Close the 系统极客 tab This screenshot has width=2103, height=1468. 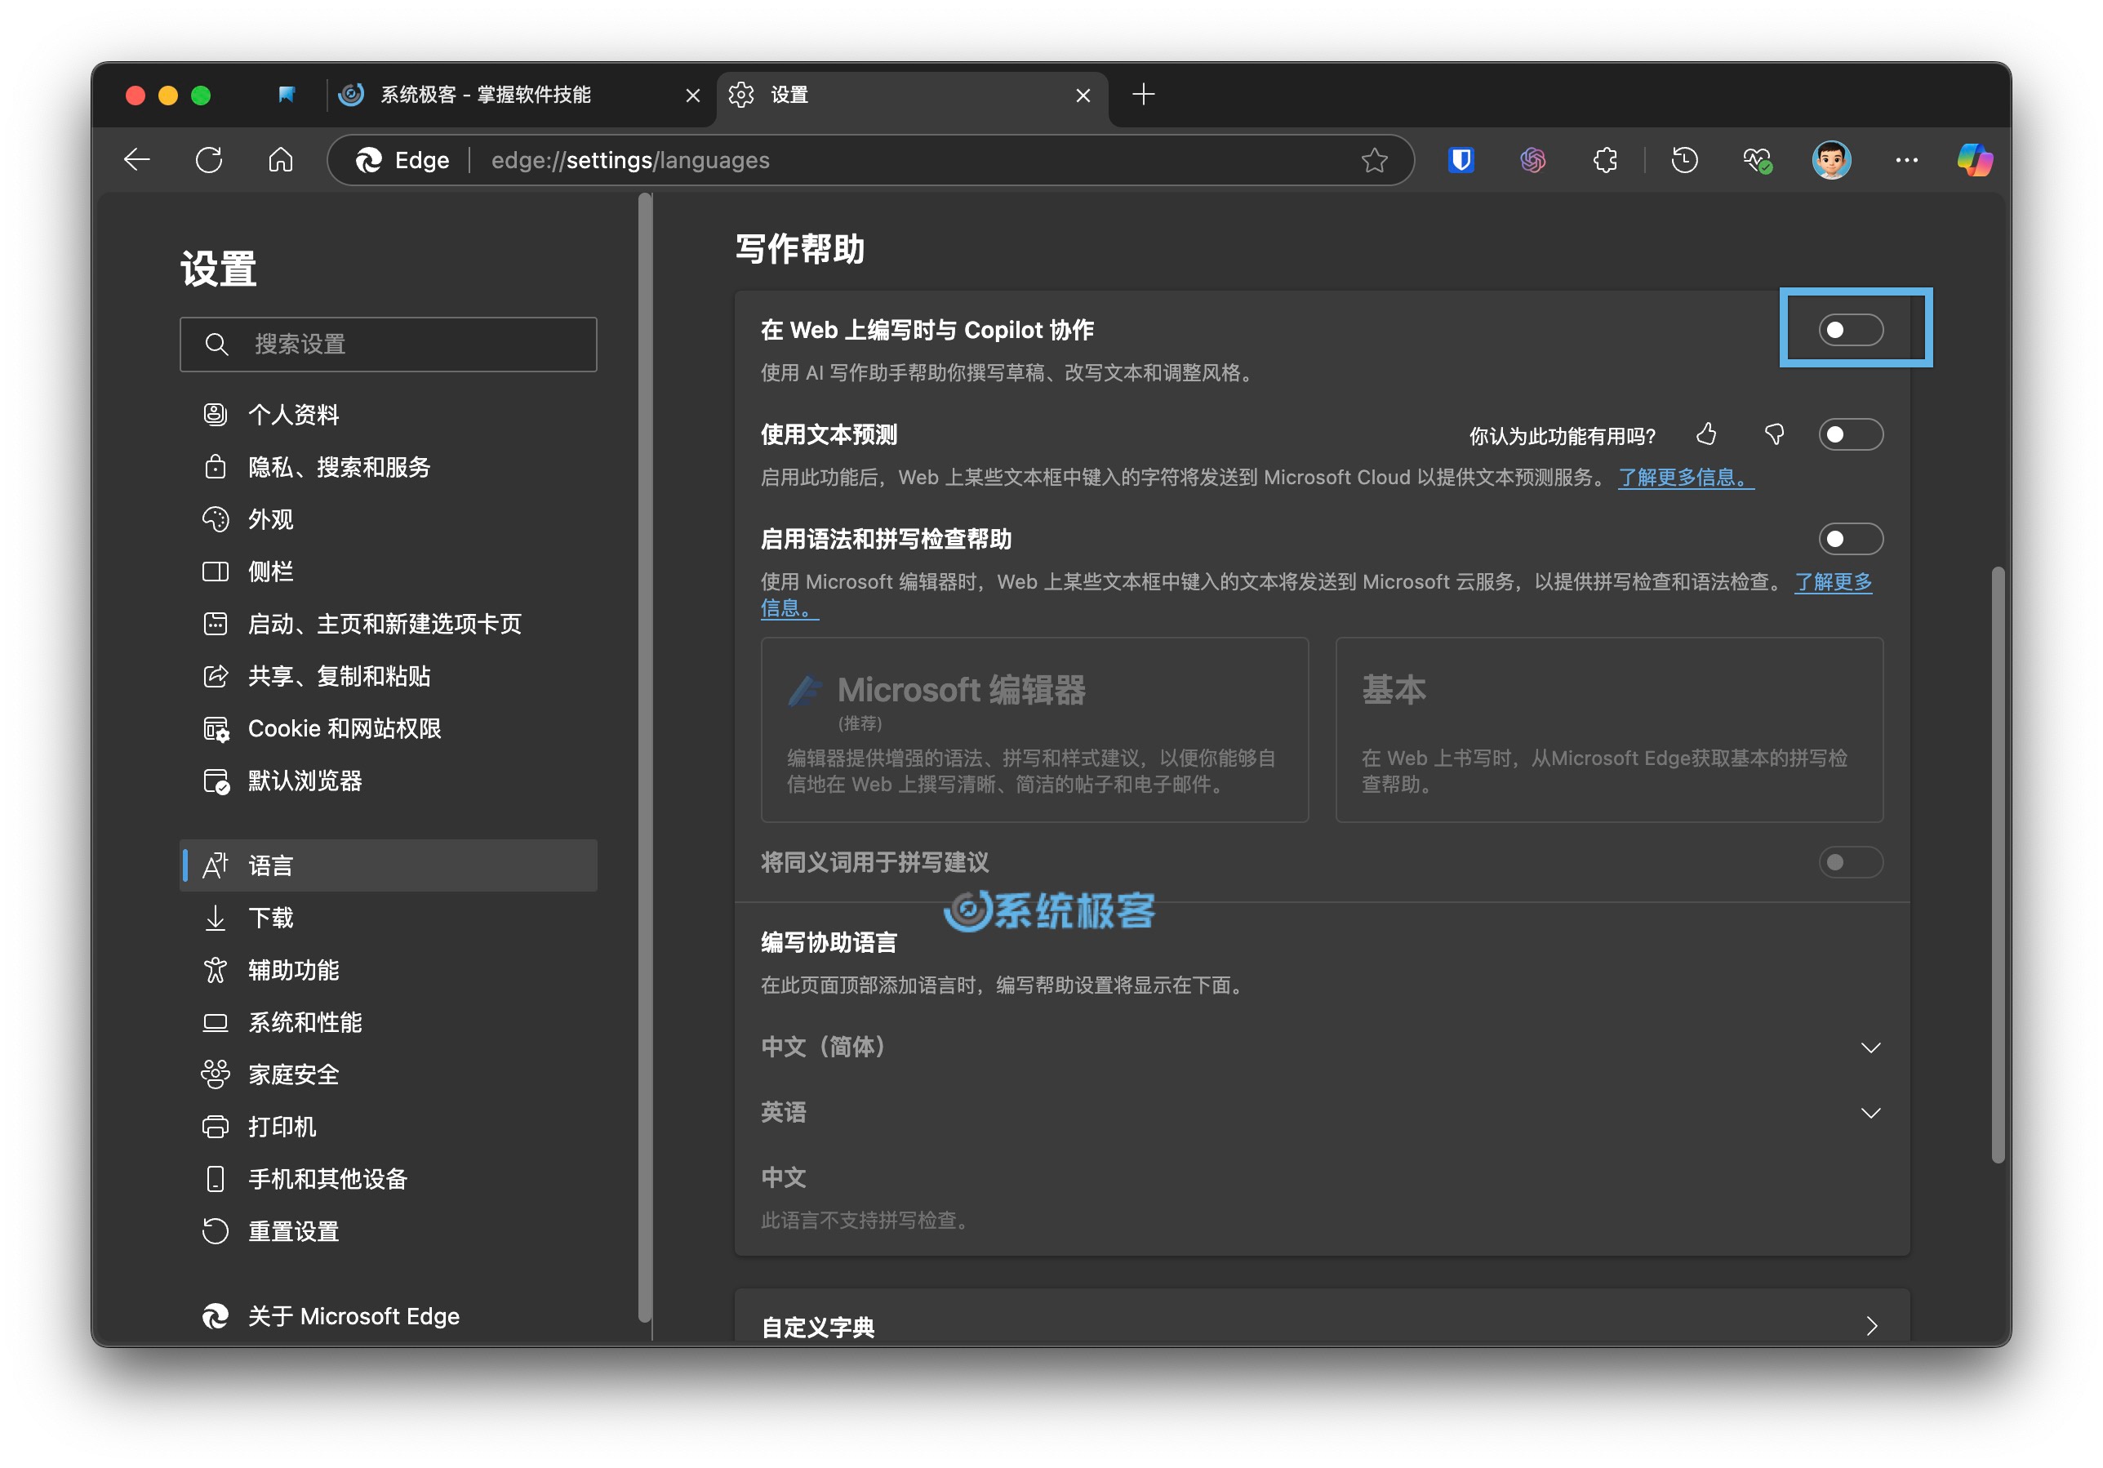[692, 95]
